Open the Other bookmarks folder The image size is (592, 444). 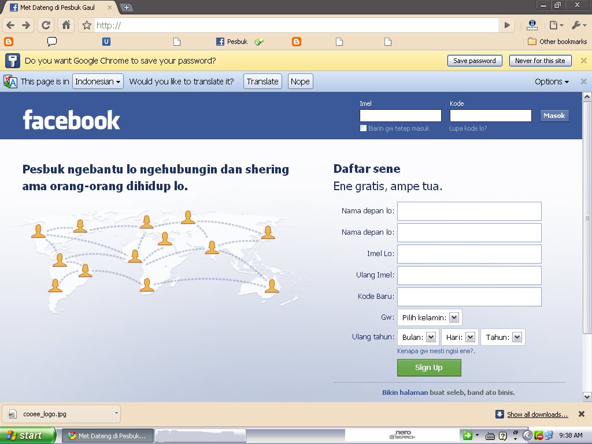pos(557,42)
